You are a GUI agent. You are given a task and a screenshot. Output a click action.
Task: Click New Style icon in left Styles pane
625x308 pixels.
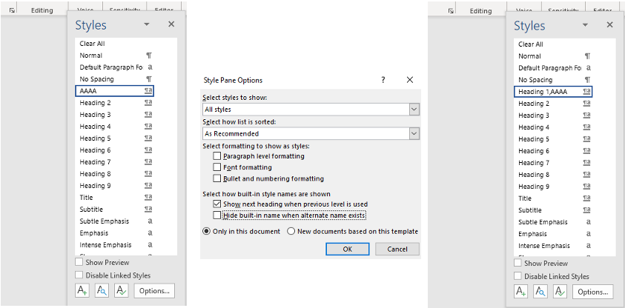pos(82,290)
